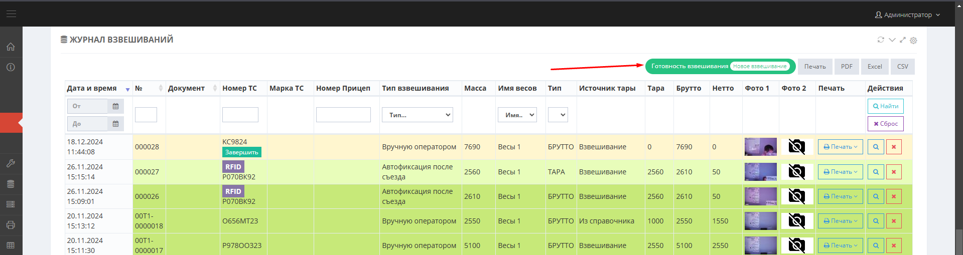Image resolution: width=963 pixels, height=255 pixels.
Task: Open the info icon in sidebar
Action: coord(11,67)
